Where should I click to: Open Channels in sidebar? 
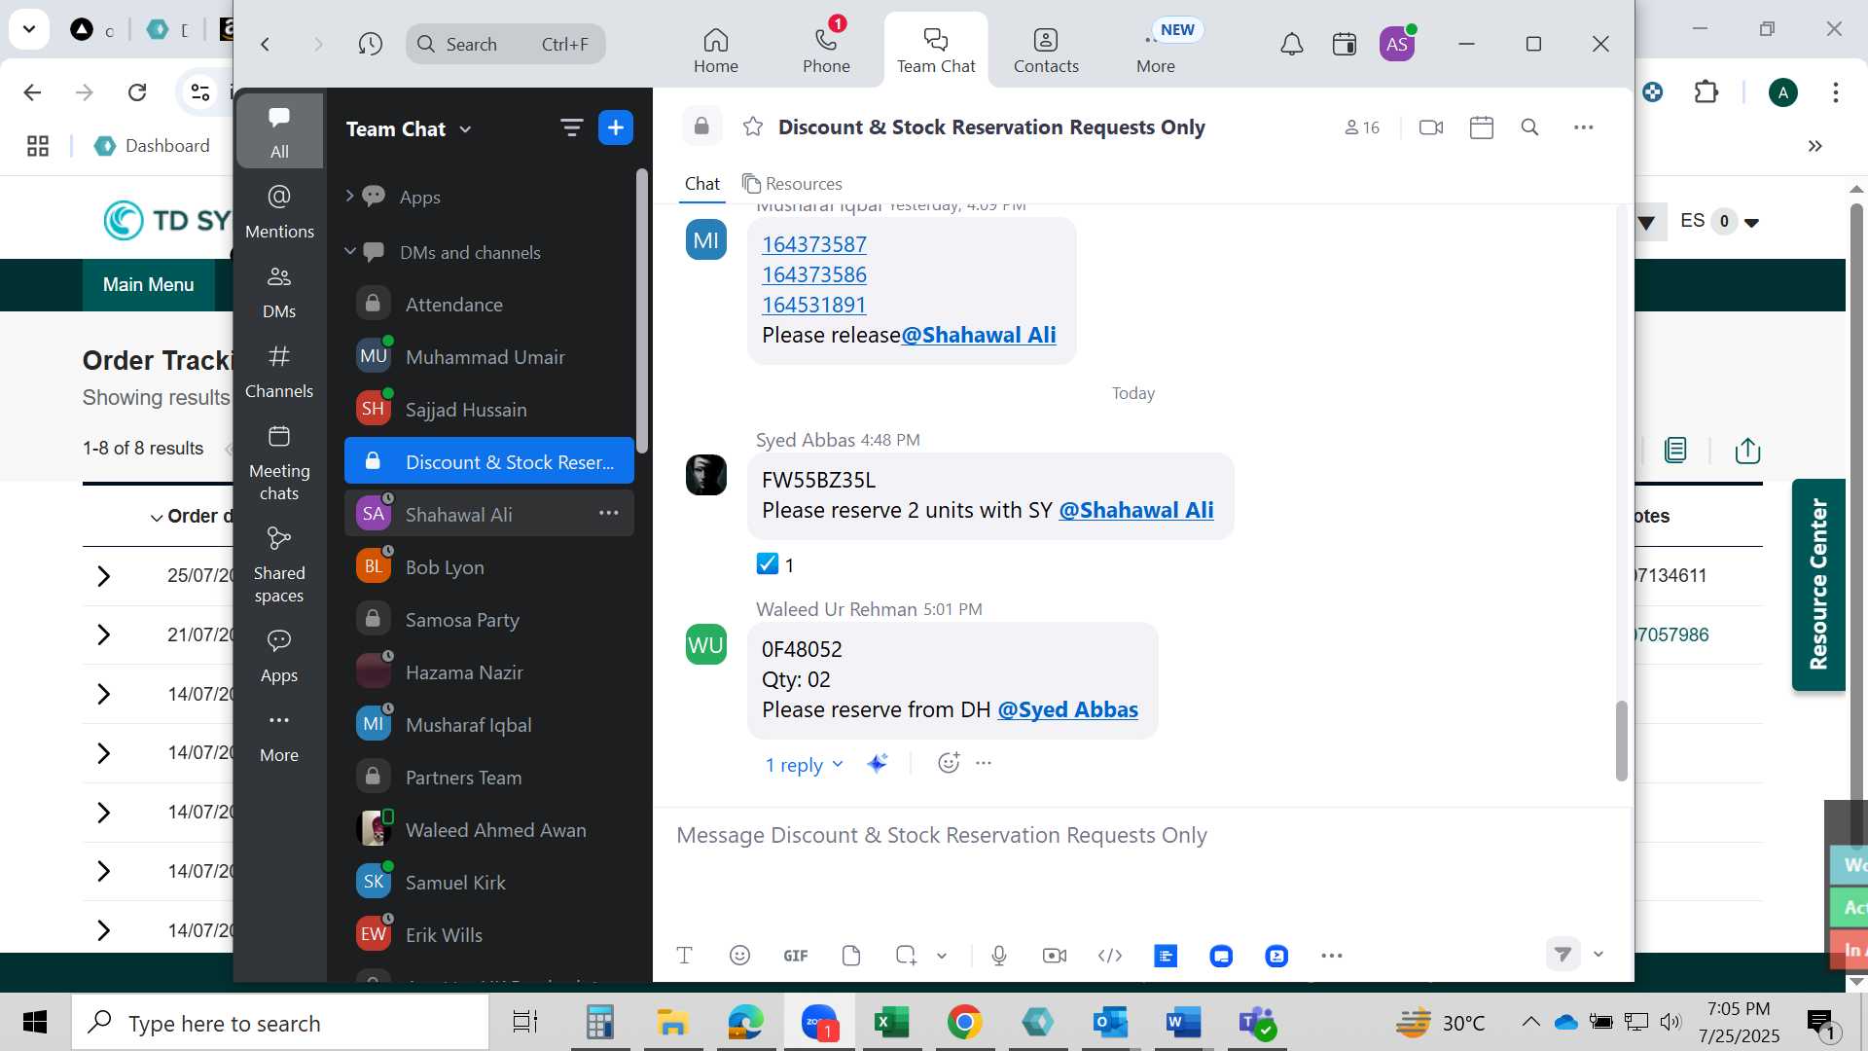pos(279,372)
